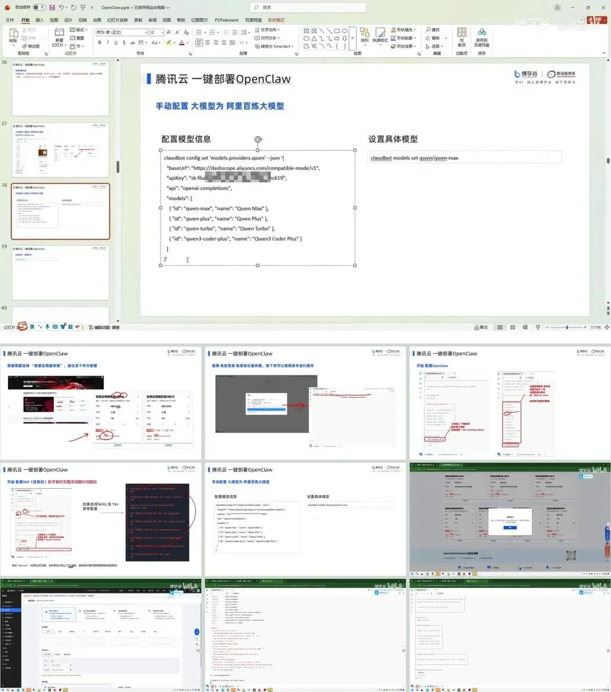The width and height of the screenshot is (611, 692).
Task: Increase font size icon
Action: tap(169, 32)
